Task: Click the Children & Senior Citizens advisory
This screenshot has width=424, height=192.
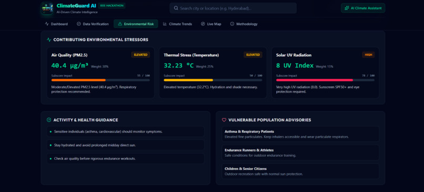Action: pos(300,171)
